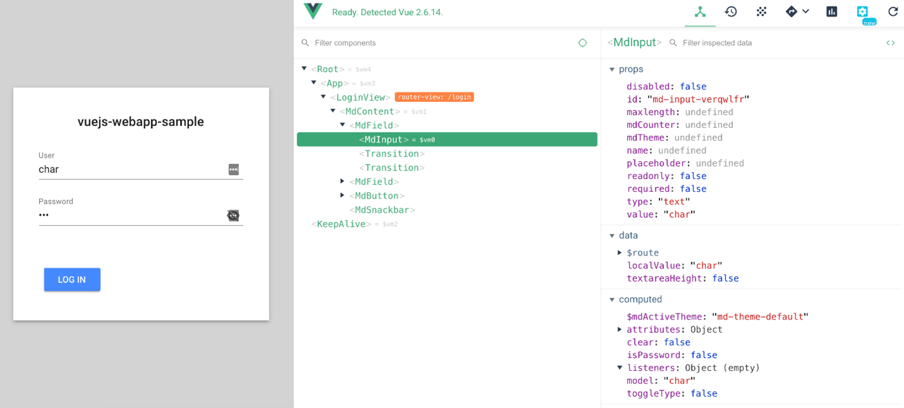The width and height of the screenshot is (904, 408).
Task: Open the Settings gear icon marked new
Action: click(862, 12)
